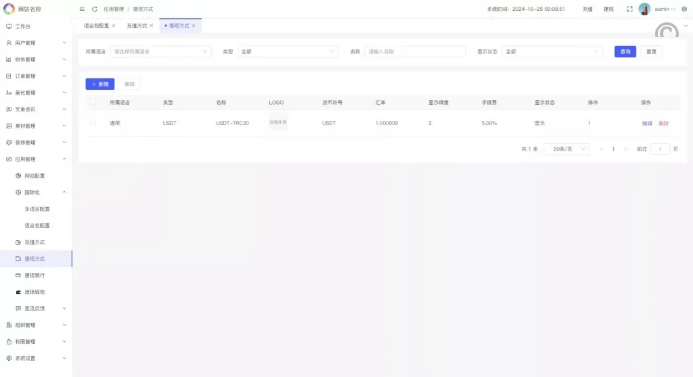Viewport: 693px width, 377px height.
Task: Close the 提现方式 tab
Action: [194, 26]
